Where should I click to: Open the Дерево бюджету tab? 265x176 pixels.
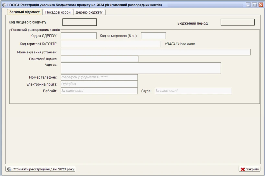click(89, 12)
